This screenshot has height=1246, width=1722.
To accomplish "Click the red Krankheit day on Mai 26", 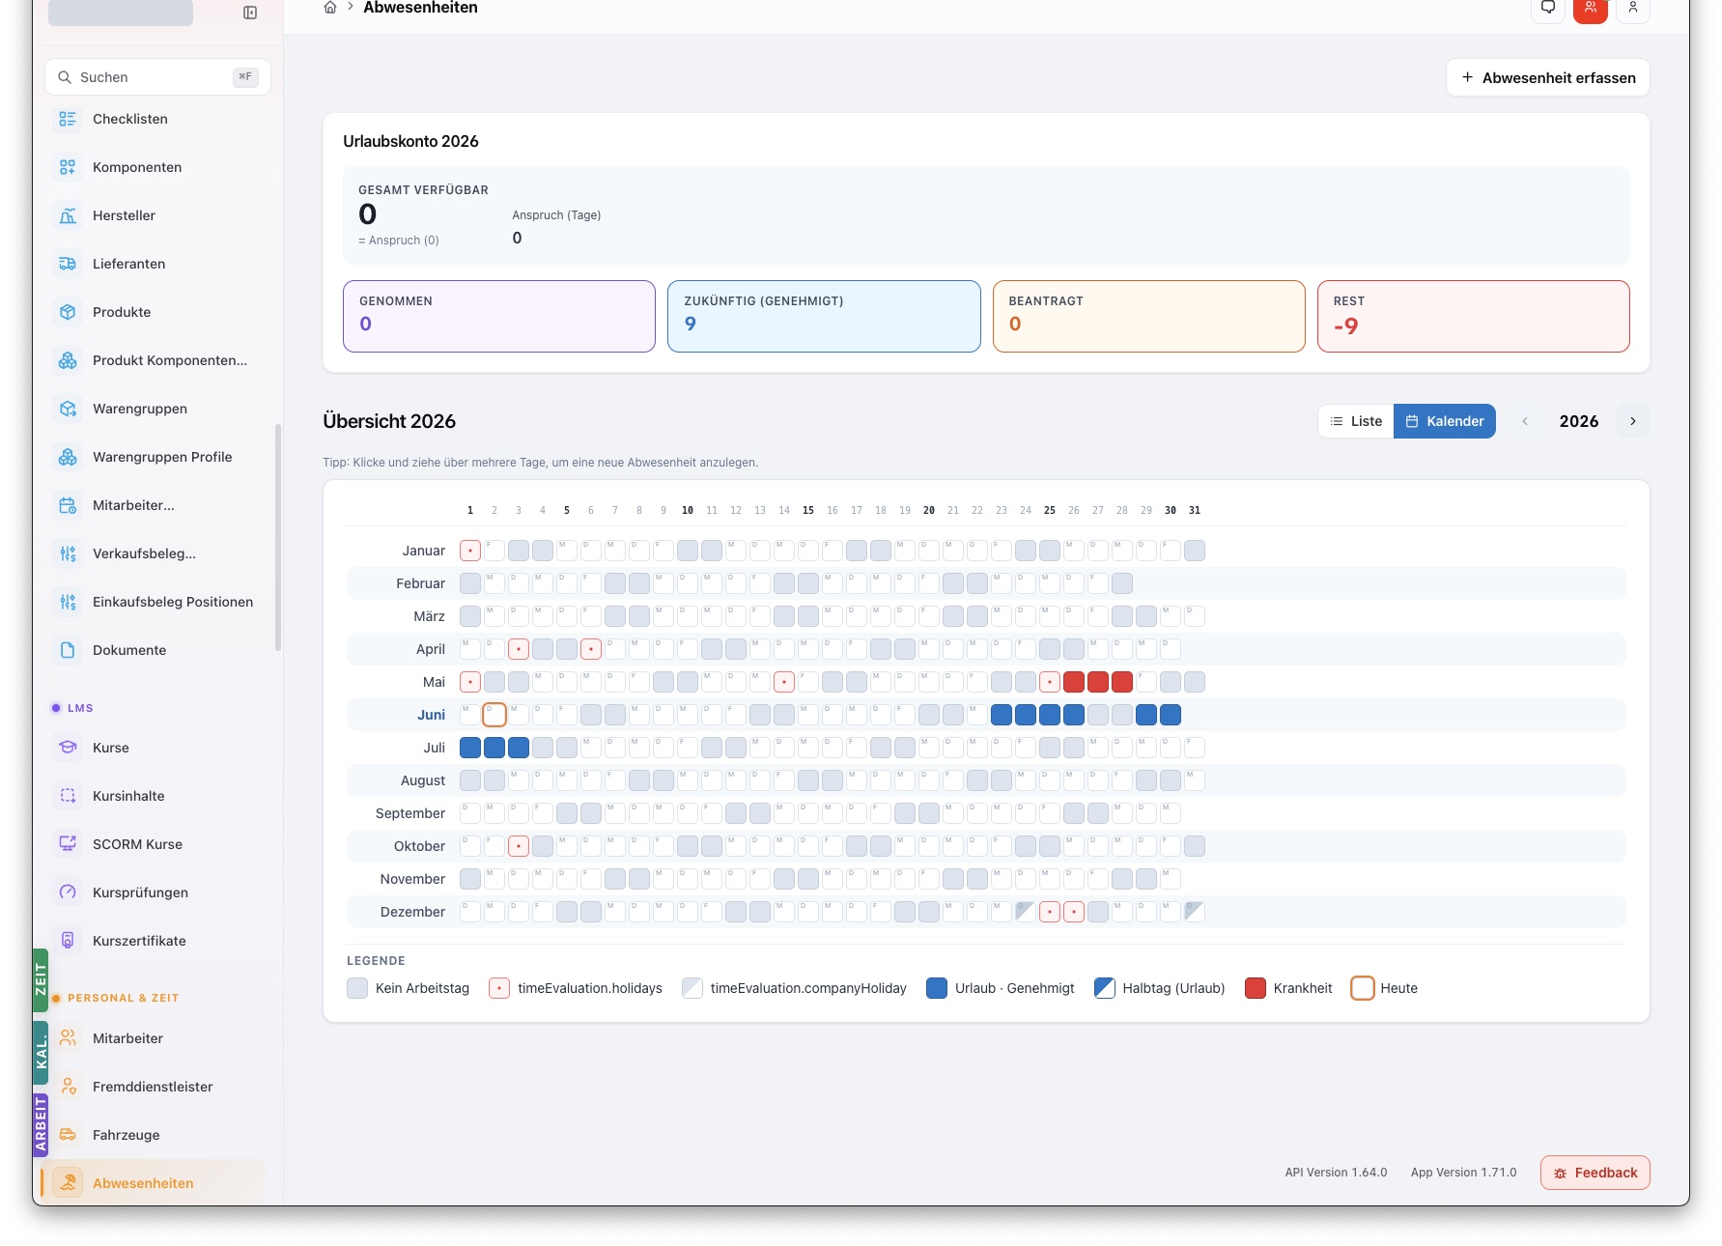I will tap(1074, 682).
